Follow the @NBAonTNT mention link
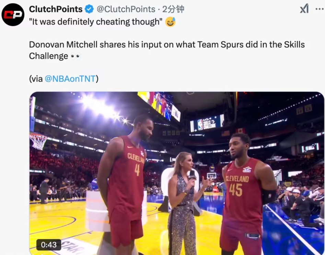This screenshot has width=325, height=255. pos(70,79)
